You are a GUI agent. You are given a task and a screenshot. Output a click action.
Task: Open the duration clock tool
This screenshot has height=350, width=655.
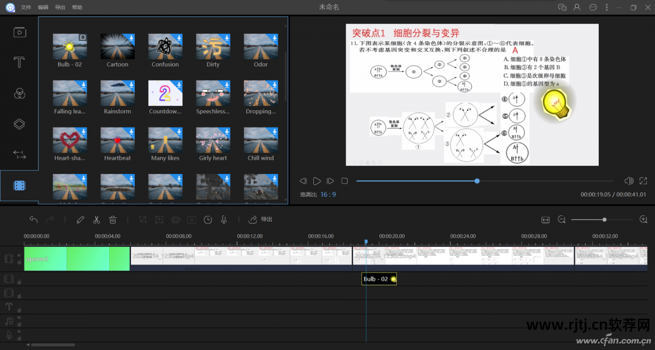(x=208, y=220)
